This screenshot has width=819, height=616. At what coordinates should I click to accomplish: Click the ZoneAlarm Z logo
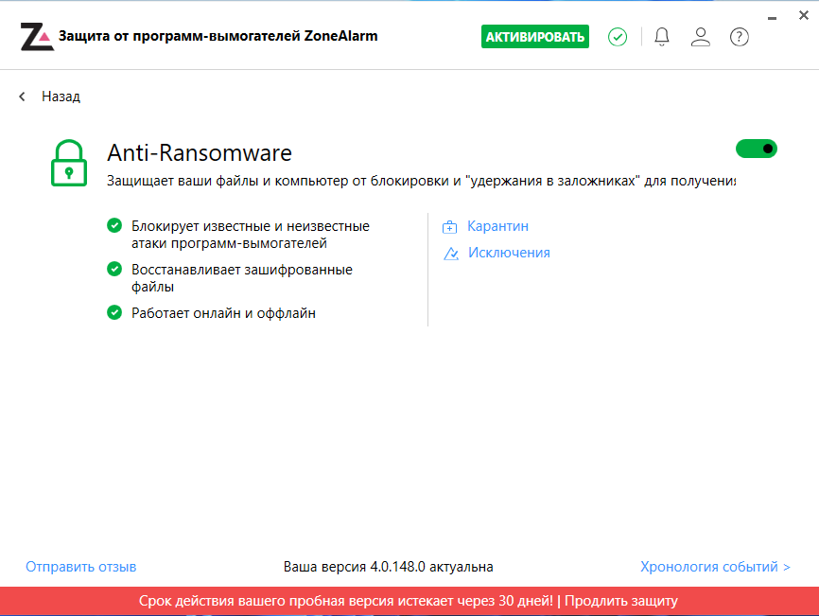37,37
